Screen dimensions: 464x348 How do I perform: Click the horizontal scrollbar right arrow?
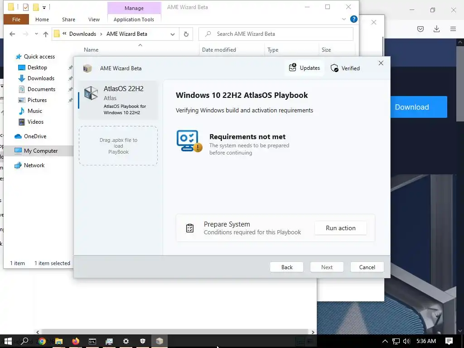(313, 332)
